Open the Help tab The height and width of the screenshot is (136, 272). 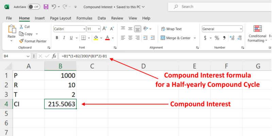[146, 18]
